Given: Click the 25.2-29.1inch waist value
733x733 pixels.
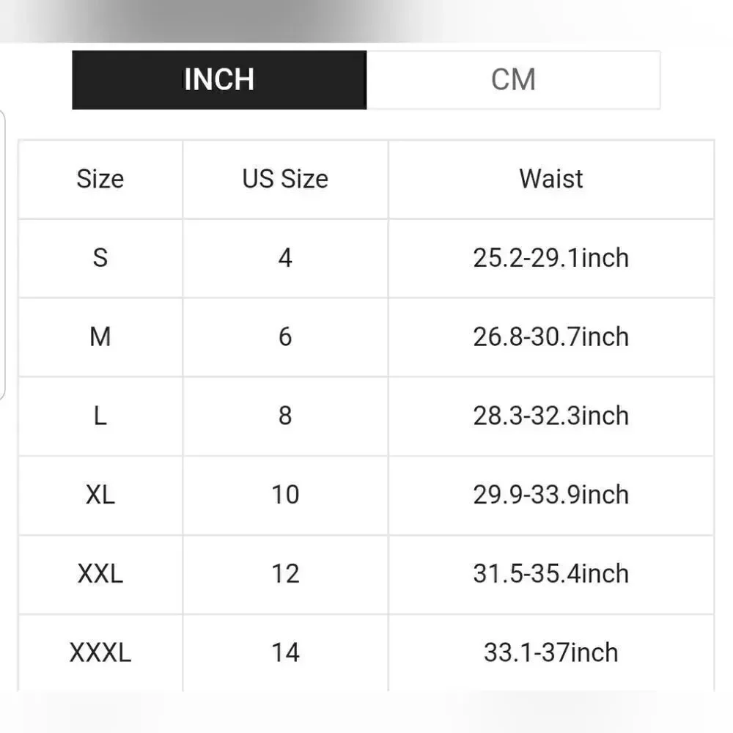Looking at the screenshot, I should 551,258.
